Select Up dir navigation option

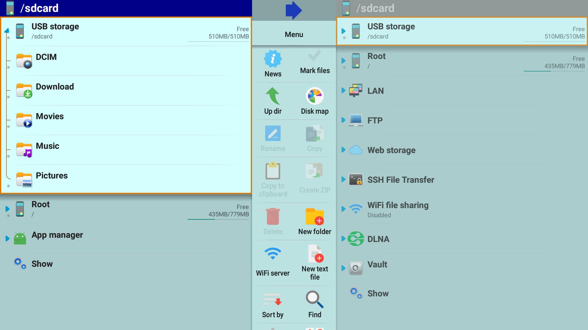coord(273,101)
